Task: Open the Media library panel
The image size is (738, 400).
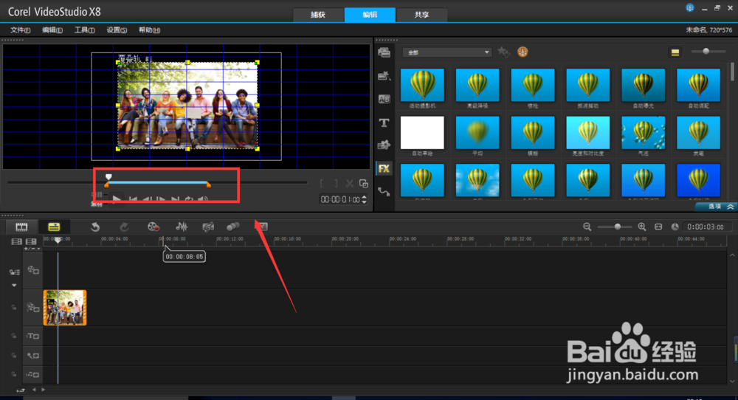Action: point(384,52)
